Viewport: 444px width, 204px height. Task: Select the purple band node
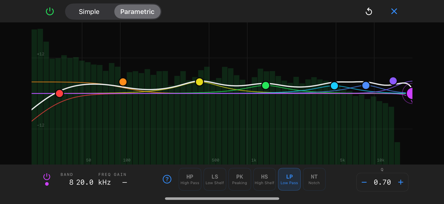tap(393, 81)
